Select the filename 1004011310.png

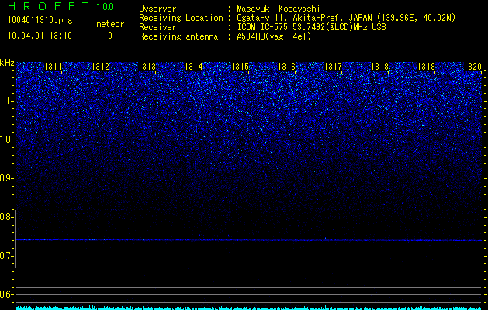pos(40,21)
